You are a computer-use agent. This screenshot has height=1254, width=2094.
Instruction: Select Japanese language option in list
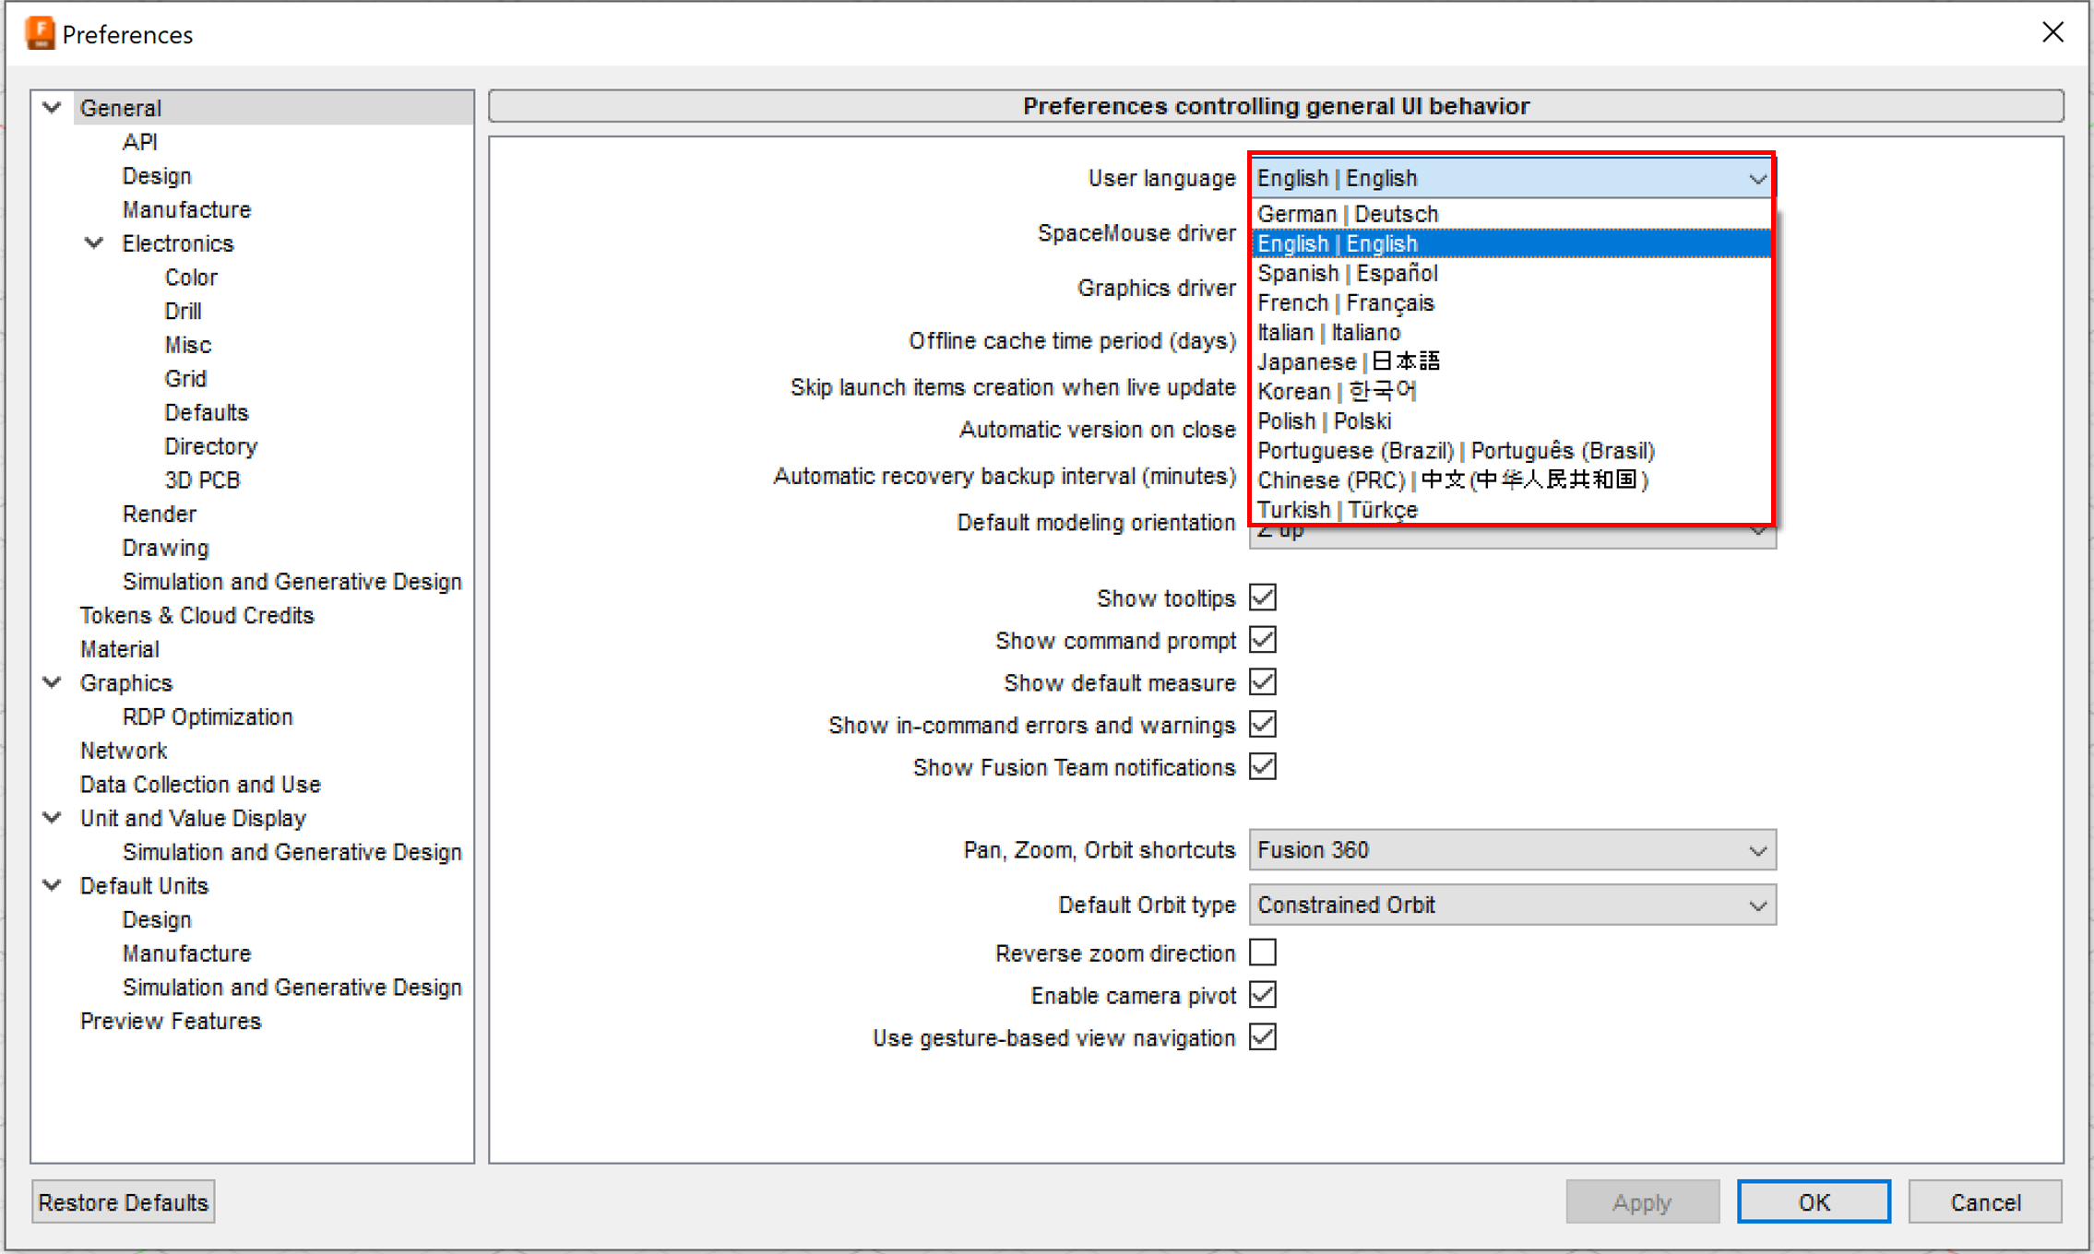pos(1348,362)
